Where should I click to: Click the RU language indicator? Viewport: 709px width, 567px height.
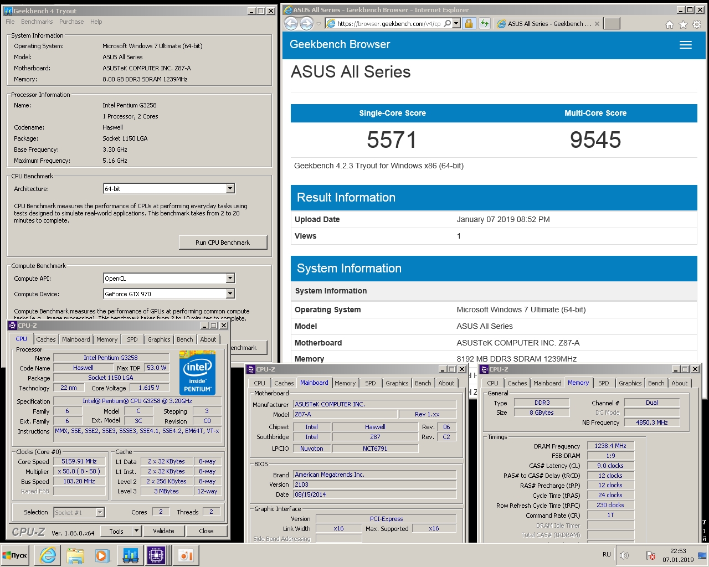pyautogui.click(x=607, y=554)
